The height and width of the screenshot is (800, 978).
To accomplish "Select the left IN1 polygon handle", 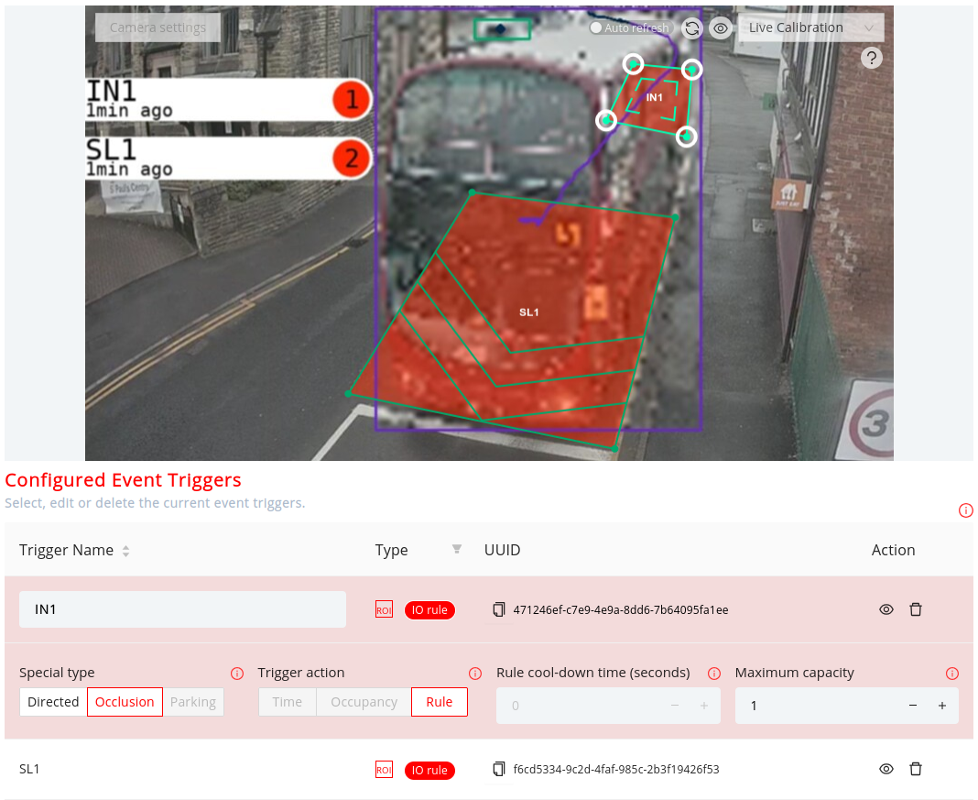I will pos(606,120).
